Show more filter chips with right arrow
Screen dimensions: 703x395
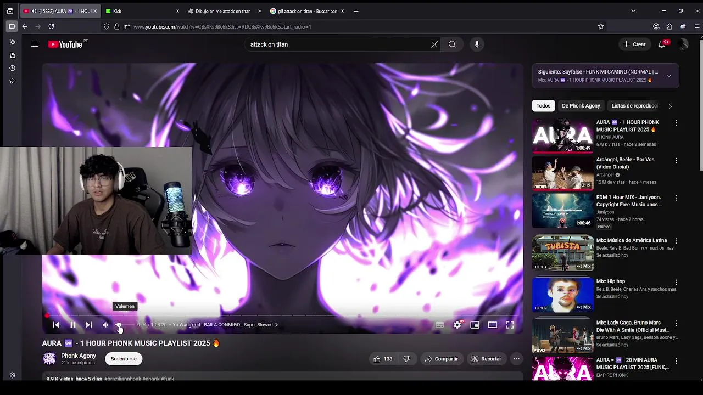[670, 106]
